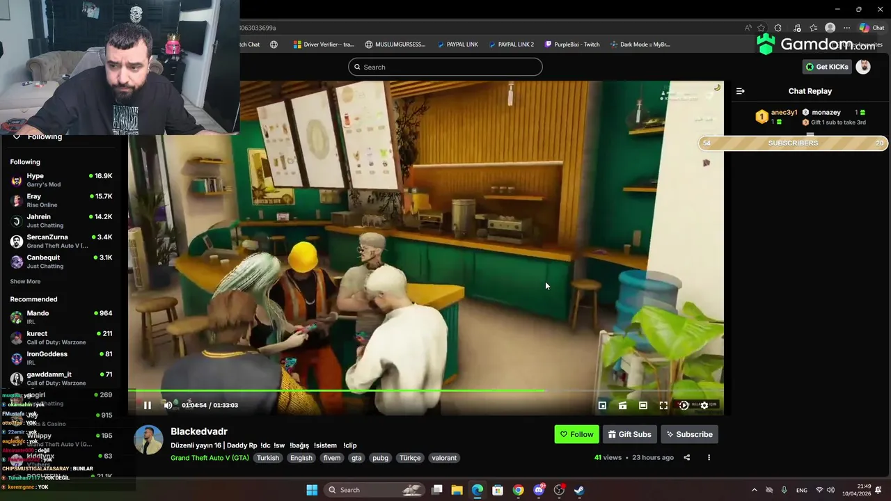
Task: Open the video more-options three dots menu
Action: [x=709, y=457]
